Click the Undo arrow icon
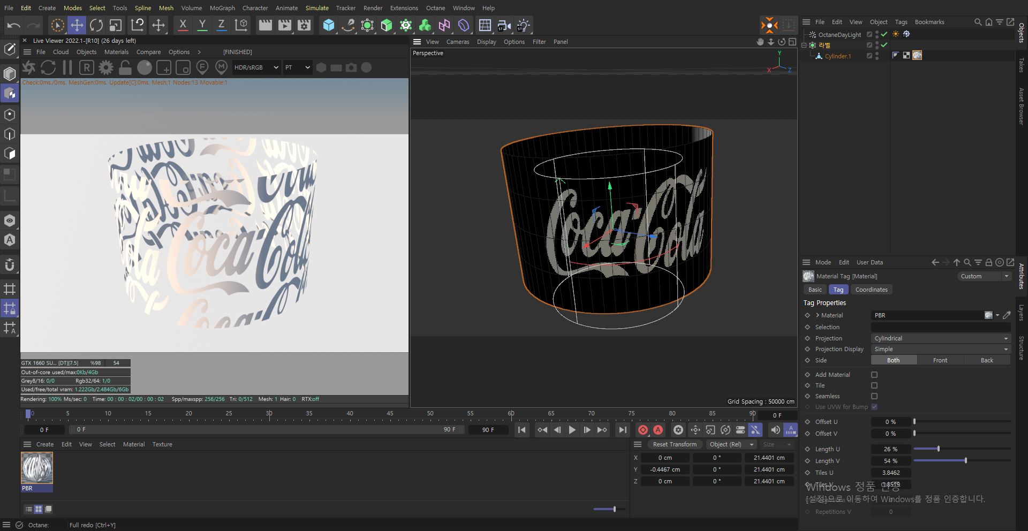 click(x=14, y=25)
